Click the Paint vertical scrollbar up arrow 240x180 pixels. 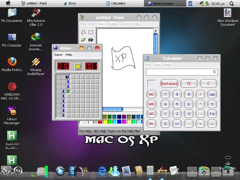pos(155,31)
